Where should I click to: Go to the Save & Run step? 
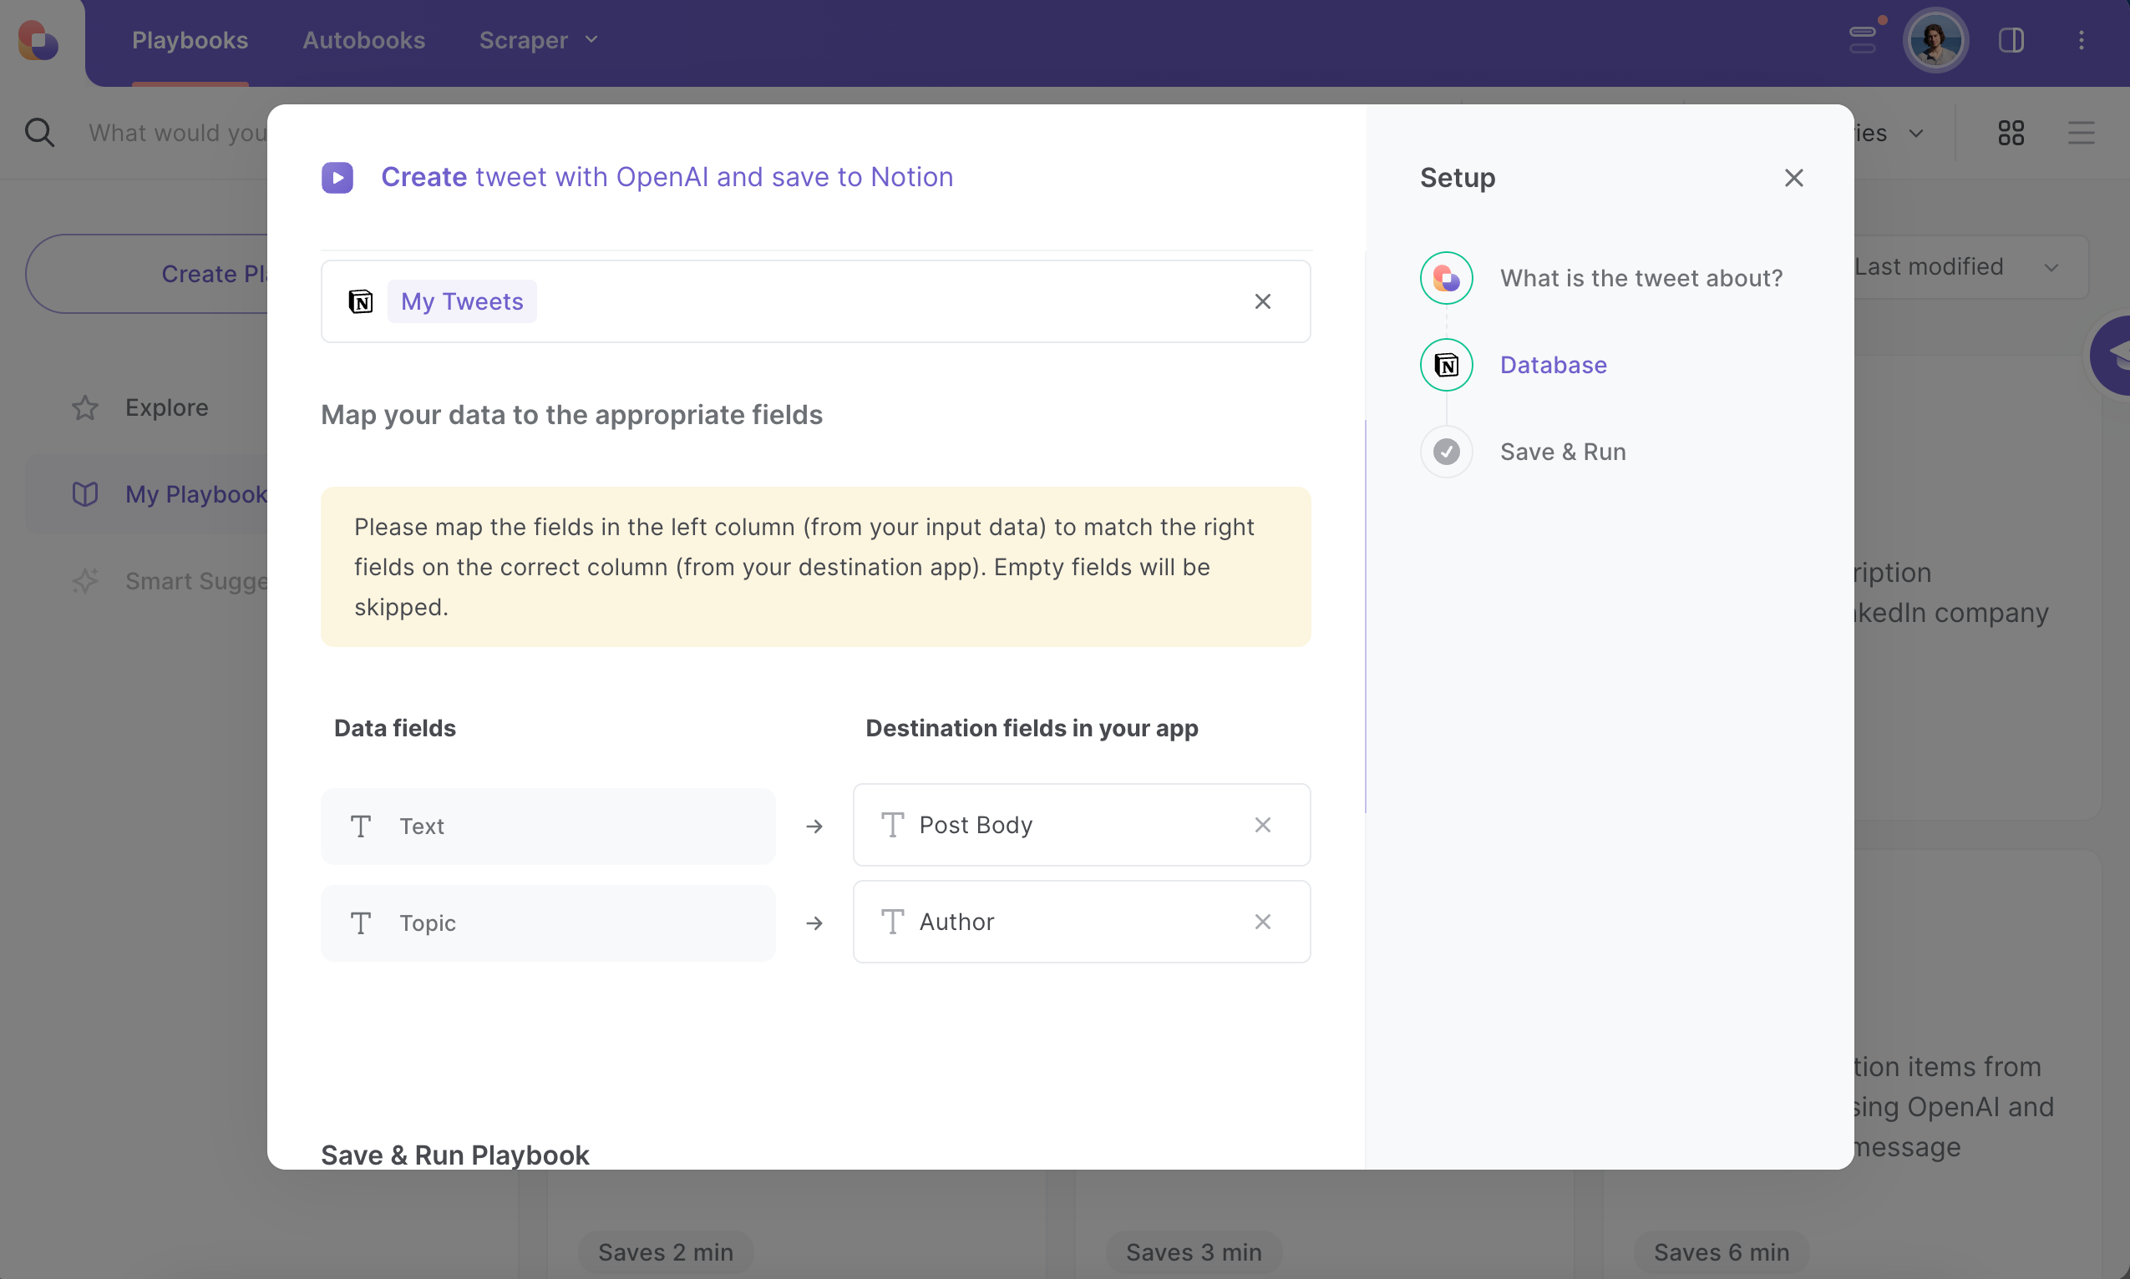(1563, 452)
